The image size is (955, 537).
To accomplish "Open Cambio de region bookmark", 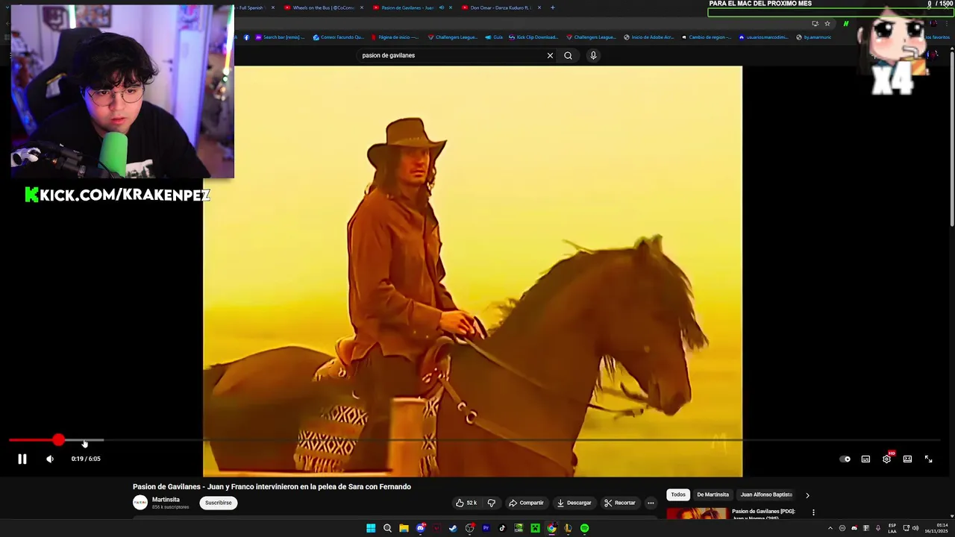I will pos(707,37).
